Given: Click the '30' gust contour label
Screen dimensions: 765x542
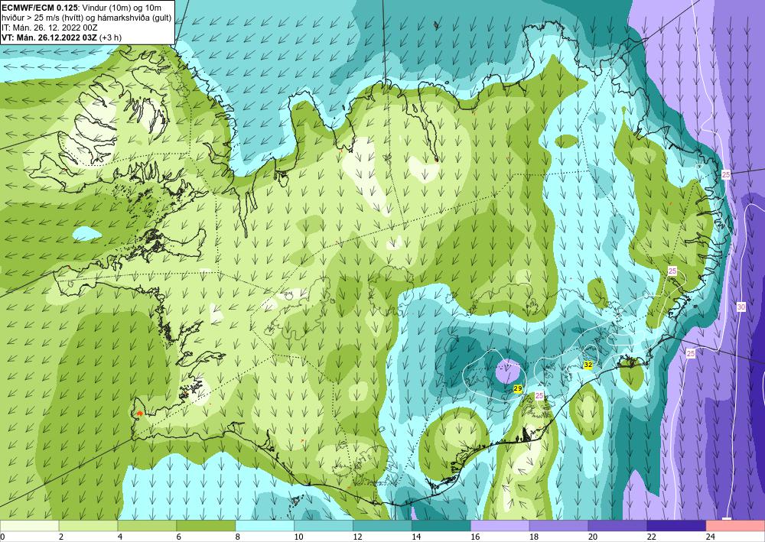Looking at the screenshot, I should click(741, 307).
